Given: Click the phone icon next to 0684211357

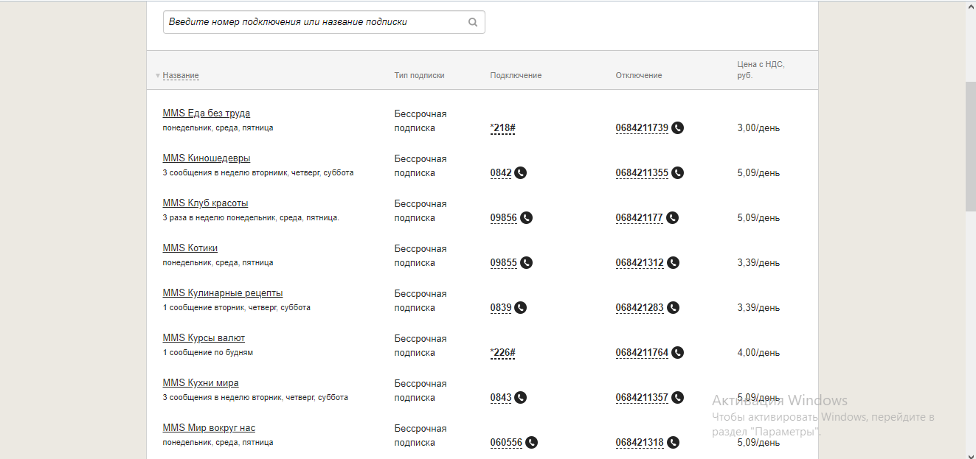Looking at the screenshot, I should [x=678, y=398].
